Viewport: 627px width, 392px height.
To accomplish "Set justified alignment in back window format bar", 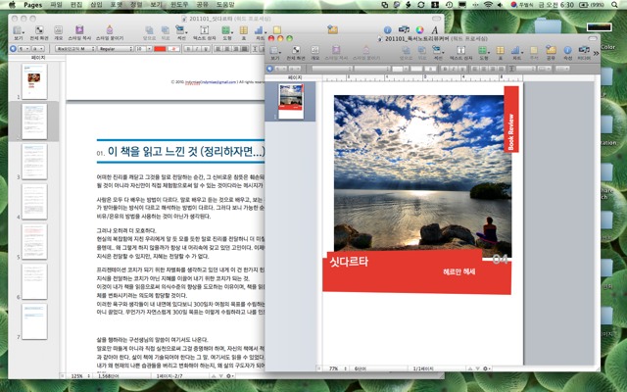I will pos(244,48).
